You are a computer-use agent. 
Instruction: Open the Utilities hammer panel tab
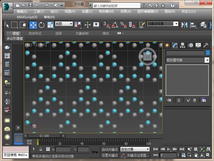coord(206,45)
